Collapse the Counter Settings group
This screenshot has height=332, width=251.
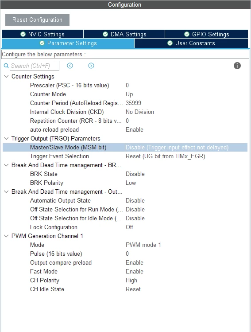tap(6, 76)
